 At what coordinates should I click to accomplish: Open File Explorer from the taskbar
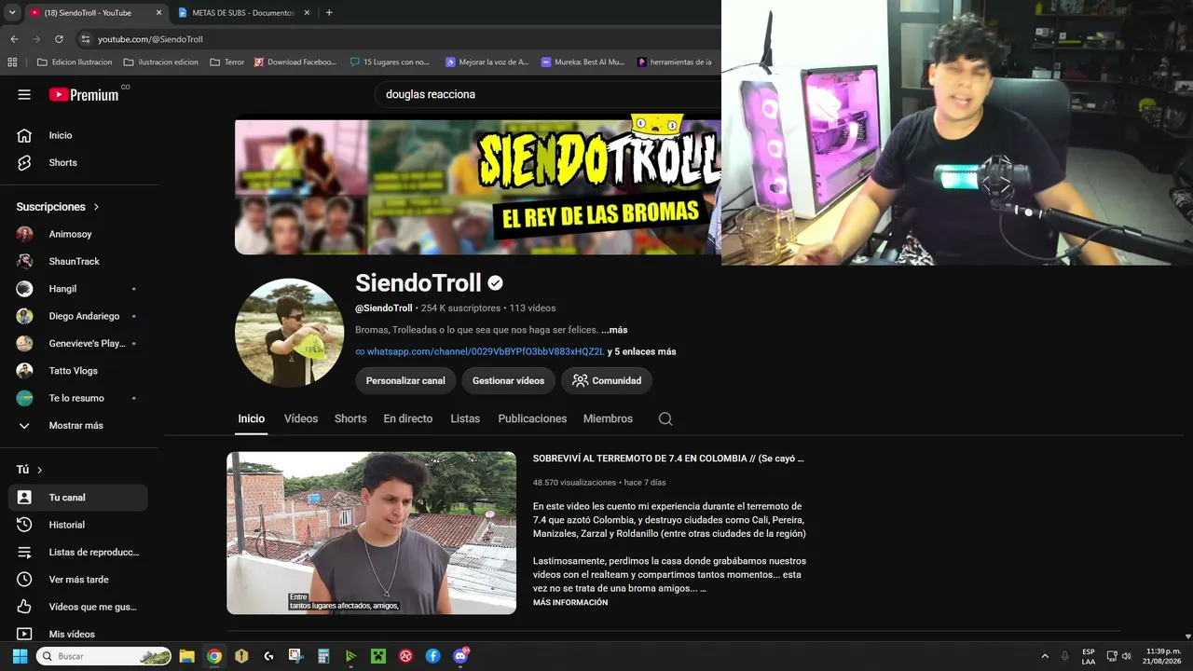(x=186, y=656)
